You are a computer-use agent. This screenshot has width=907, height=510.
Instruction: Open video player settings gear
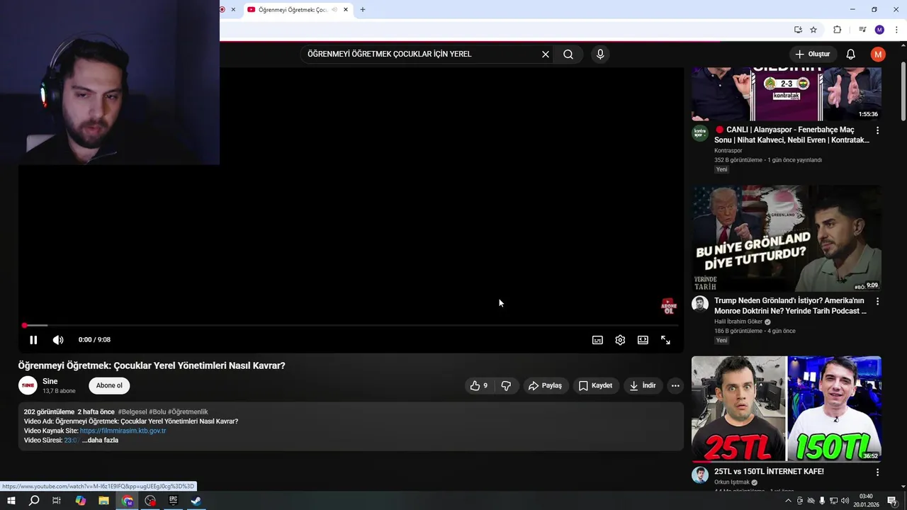click(620, 340)
